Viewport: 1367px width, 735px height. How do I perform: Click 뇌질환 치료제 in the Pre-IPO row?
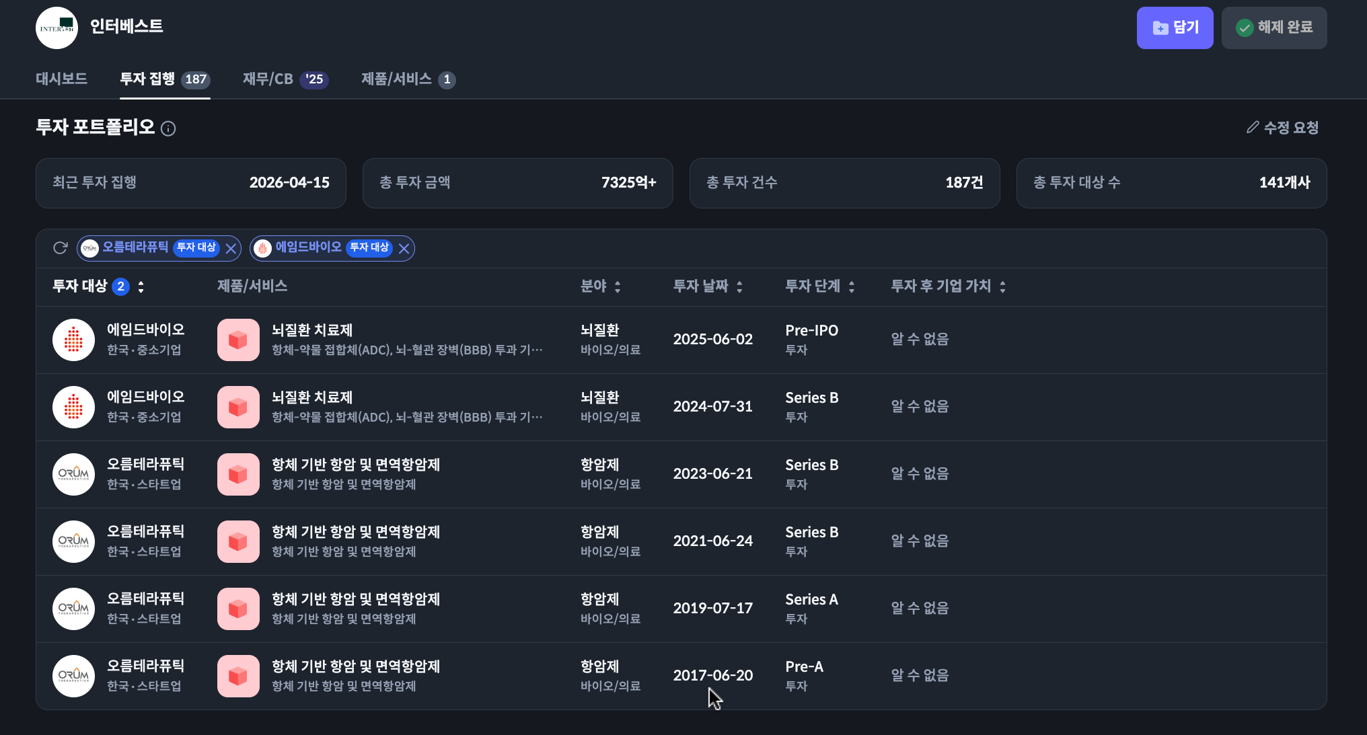[312, 330]
